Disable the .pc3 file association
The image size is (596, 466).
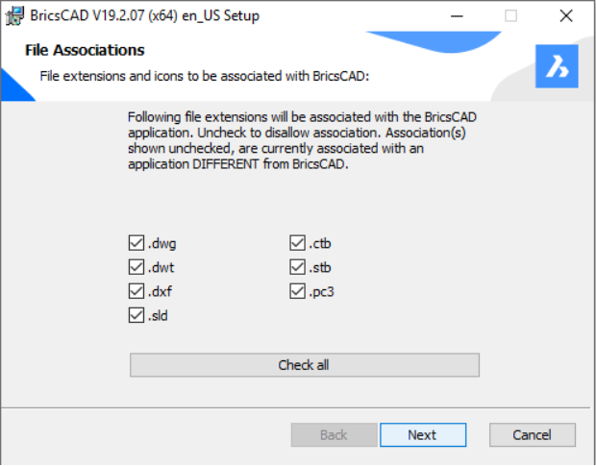(x=297, y=291)
